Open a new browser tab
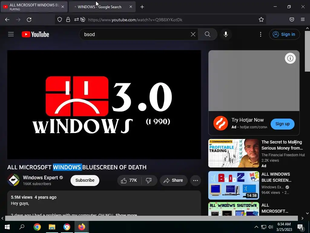310x233 pixels. pos(142,7)
